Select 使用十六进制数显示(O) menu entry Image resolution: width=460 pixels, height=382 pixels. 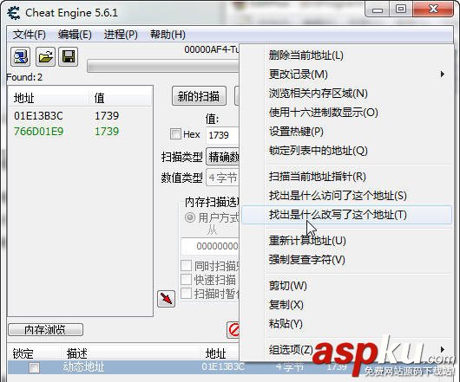coord(346,113)
